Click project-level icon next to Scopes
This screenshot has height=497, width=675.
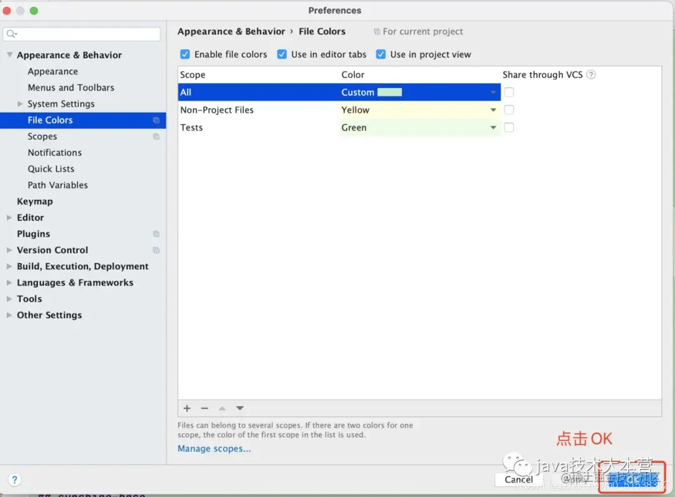coord(156,137)
